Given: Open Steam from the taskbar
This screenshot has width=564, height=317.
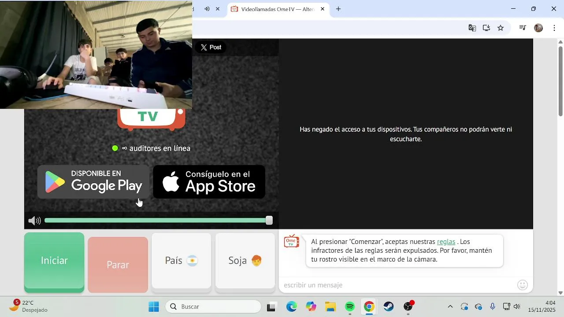Looking at the screenshot, I should click(x=389, y=306).
